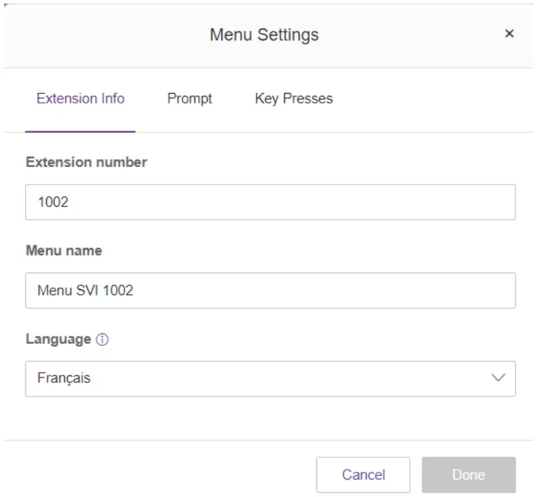Select the Français value in the dropdown

(x=64, y=378)
